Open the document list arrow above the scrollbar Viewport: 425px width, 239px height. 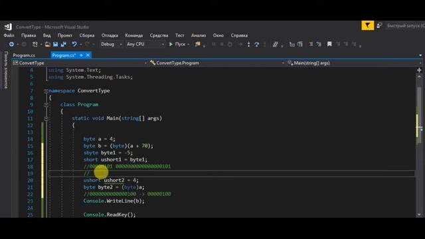pyautogui.click(x=420, y=55)
